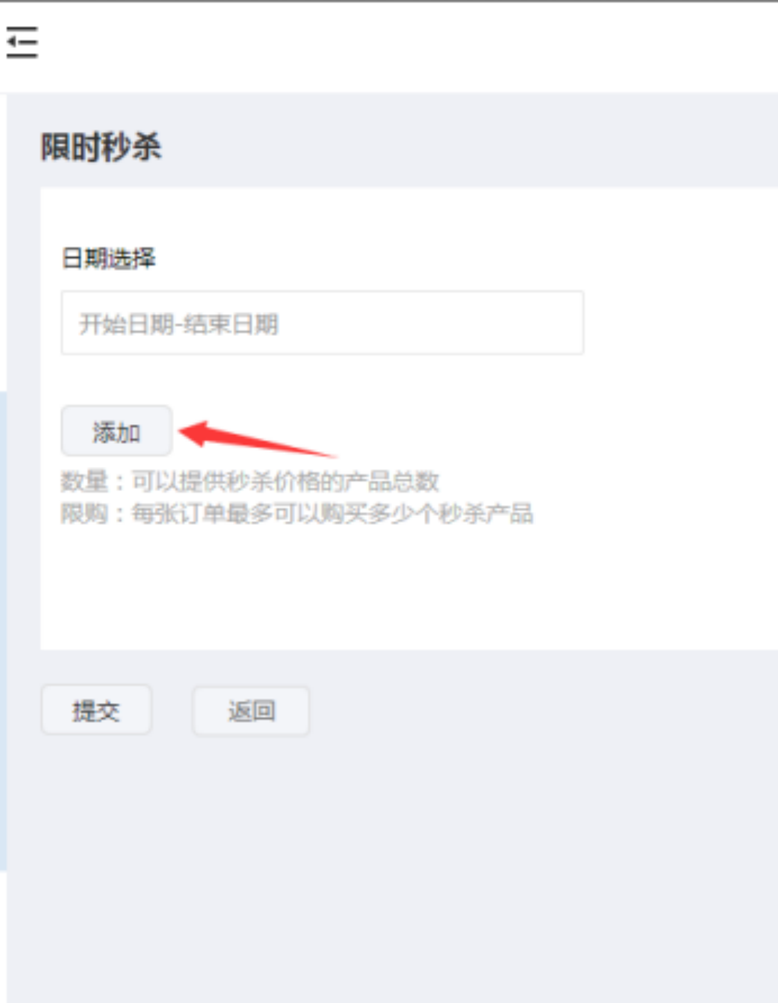Click 可以提供秒杀价格的产品总数 description text
Viewport: 778px width, 1003px height.
(x=285, y=481)
